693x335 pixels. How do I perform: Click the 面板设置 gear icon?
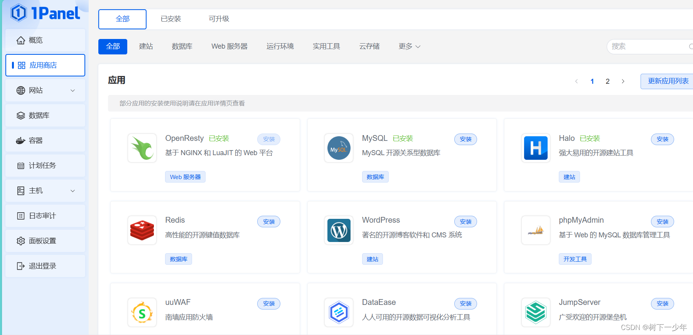pyautogui.click(x=21, y=241)
